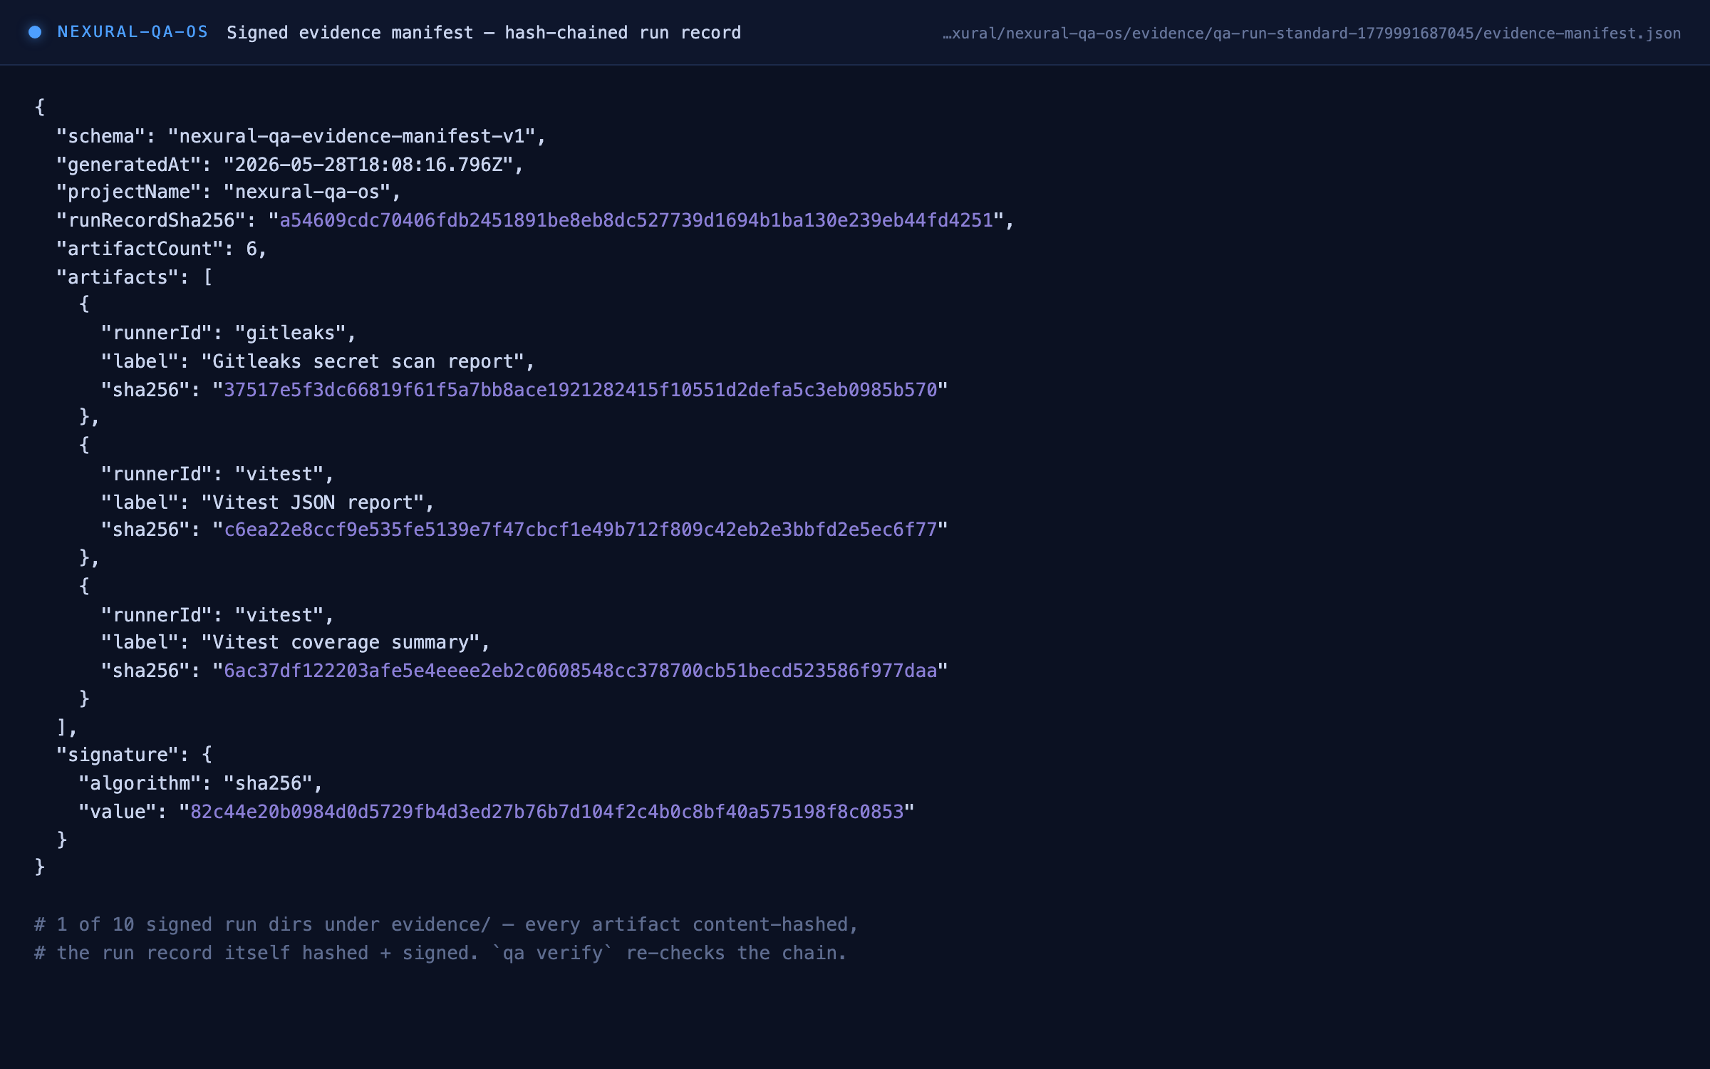
Task: Select the schema value nexural-qa-evidence-manifest-v1
Action: point(352,136)
